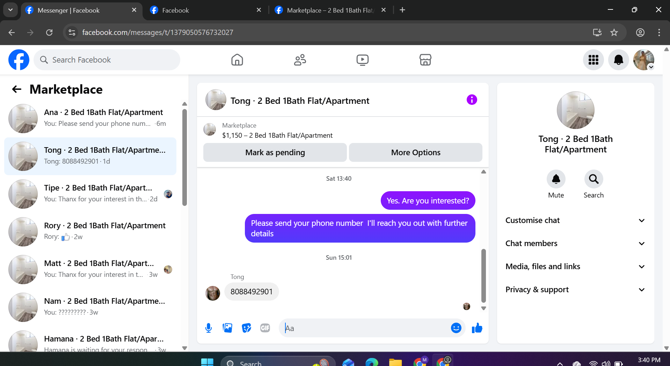Open Rory's conversation
Image resolution: width=670 pixels, height=366 pixels.
coord(90,231)
